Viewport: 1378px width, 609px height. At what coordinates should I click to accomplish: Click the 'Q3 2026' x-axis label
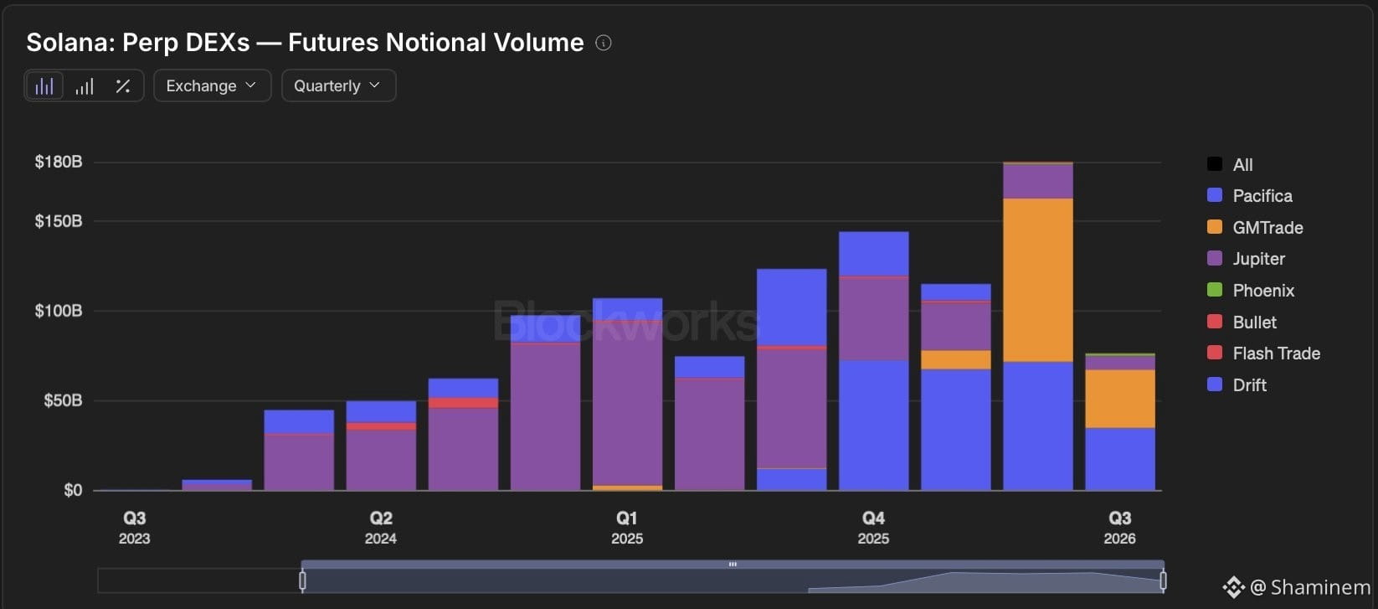[x=1120, y=528]
